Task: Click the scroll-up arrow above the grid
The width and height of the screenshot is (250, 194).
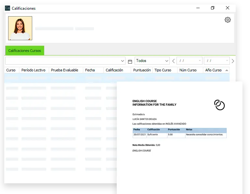Action: [x=227, y=70]
